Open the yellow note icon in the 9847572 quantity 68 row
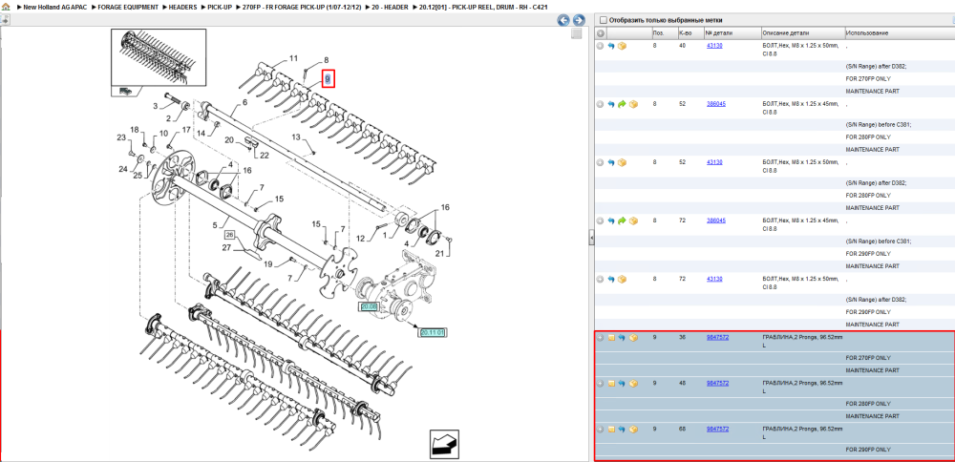Image resolution: width=955 pixels, height=462 pixels. (x=611, y=430)
